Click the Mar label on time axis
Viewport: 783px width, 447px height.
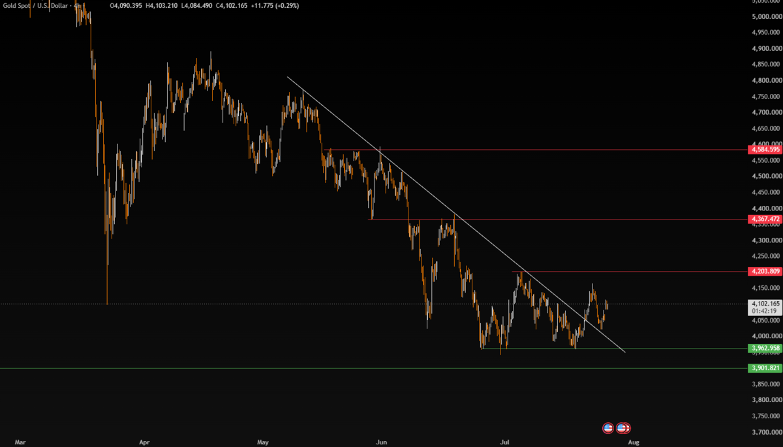coord(20,442)
